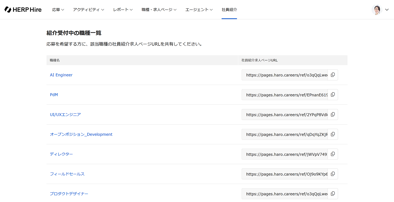Copy the フィールドセールス referral URL

pos(333,174)
